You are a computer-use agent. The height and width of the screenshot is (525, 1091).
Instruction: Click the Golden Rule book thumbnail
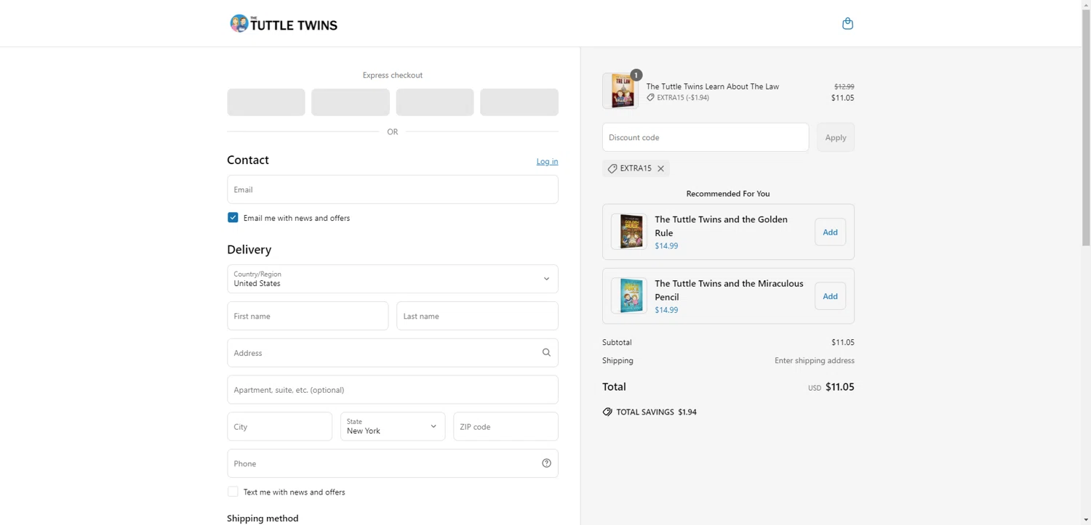coord(629,232)
